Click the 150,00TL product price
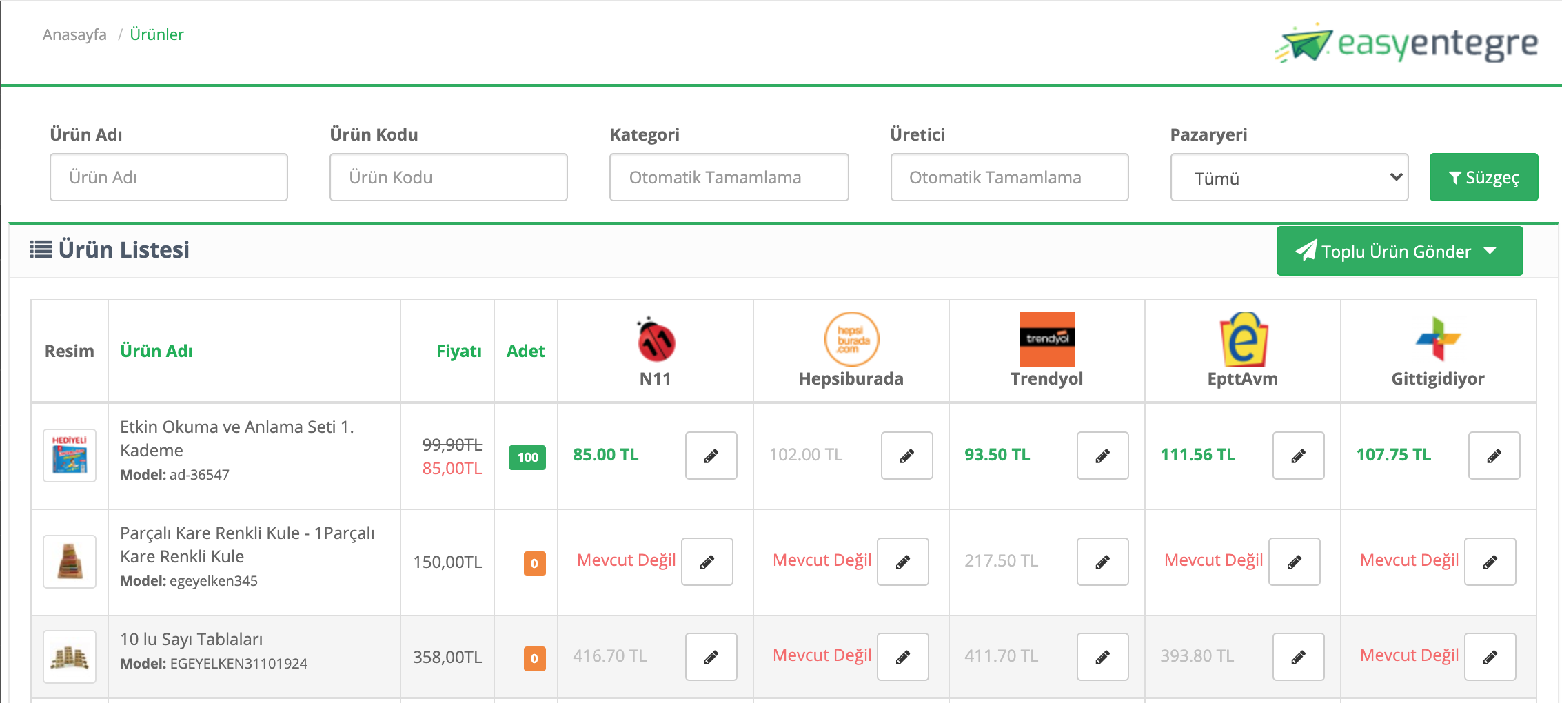 (x=447, y=562)
